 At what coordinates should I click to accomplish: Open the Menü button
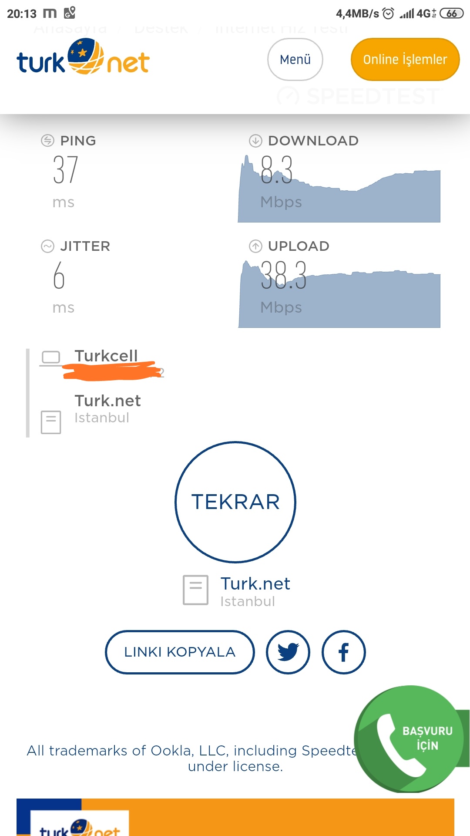[295, 59]
